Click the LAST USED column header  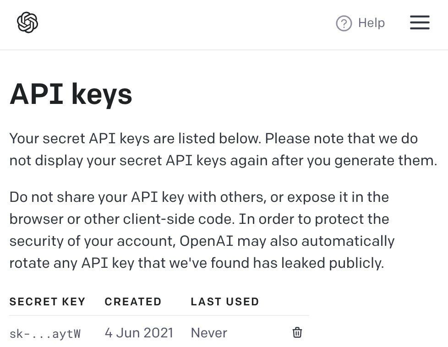[x=225, y=302]
